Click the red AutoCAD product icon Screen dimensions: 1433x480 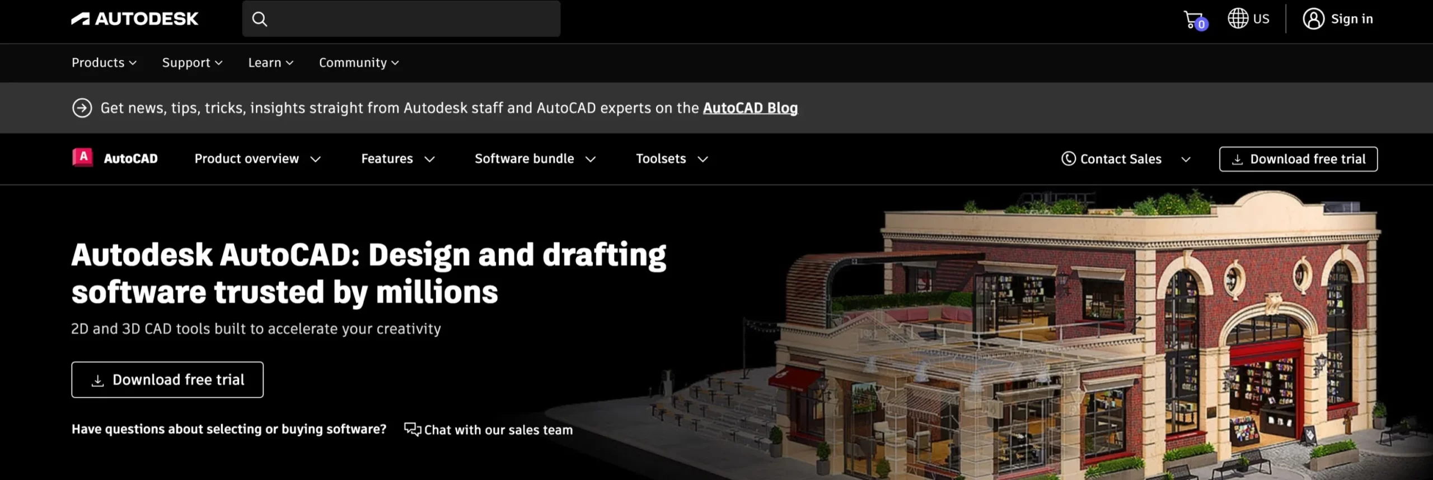coord(83,157)
